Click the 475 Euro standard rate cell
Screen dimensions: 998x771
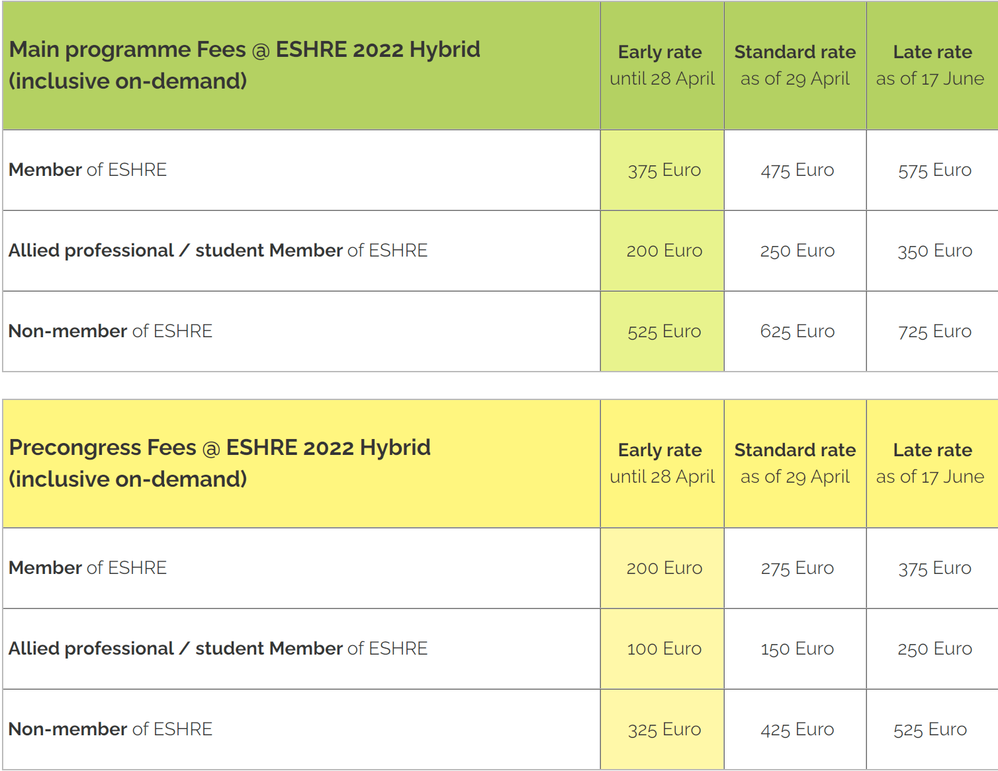797,170
